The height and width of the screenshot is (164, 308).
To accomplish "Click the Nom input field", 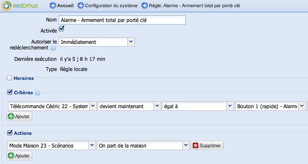I will (122, 20).
